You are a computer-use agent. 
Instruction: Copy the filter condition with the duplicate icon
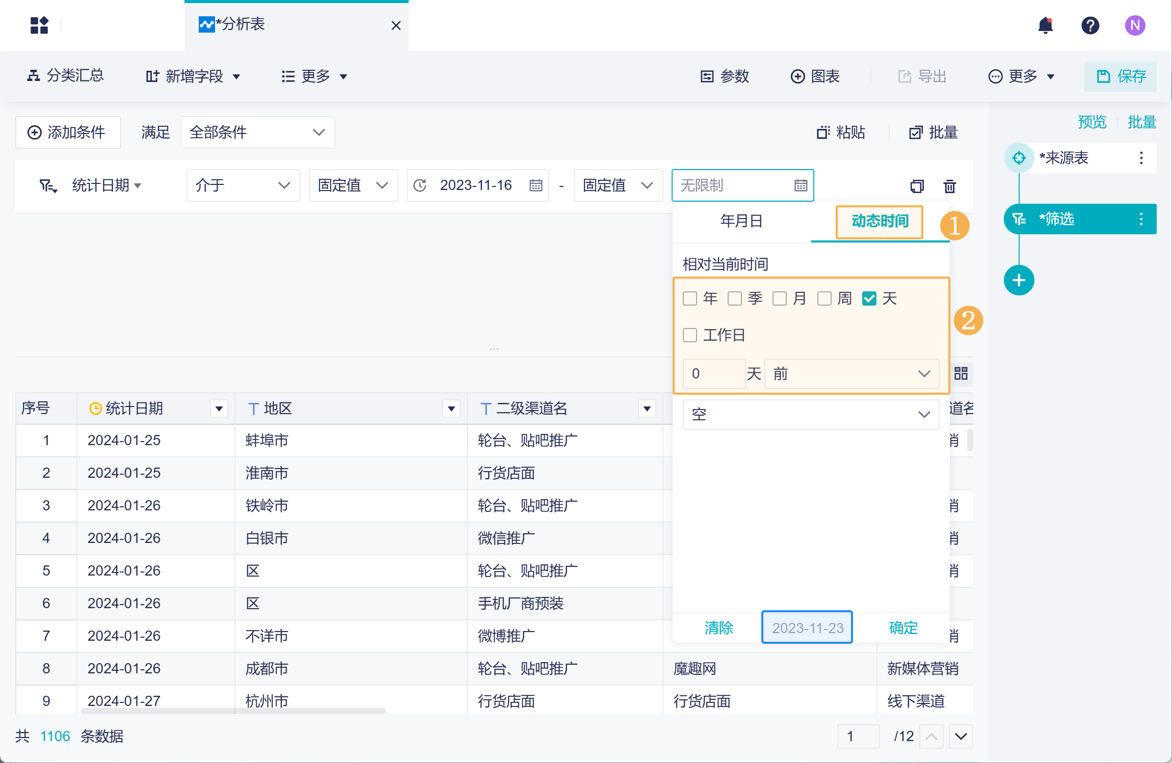[x=917, y=186]
